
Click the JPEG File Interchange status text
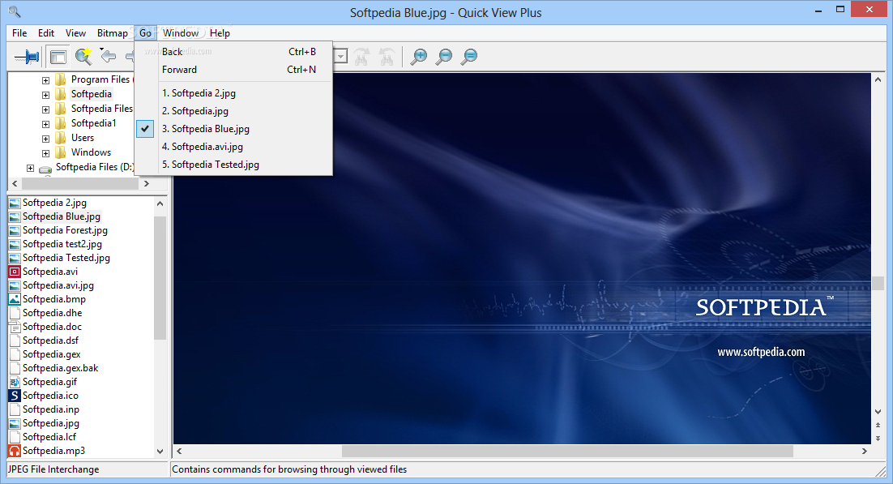[53, 469]
